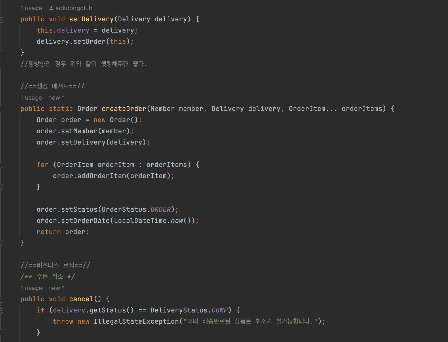
Task: Click IllegalStateException class name
Action: click(136, 321)
